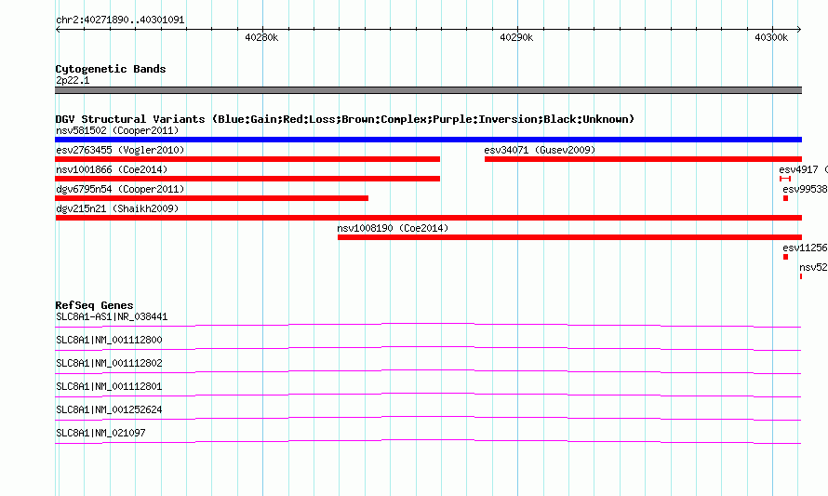Click the esv34071 (Gusev2009) label
This screenshot has width=828, height=496.
(x=540, y=150)
